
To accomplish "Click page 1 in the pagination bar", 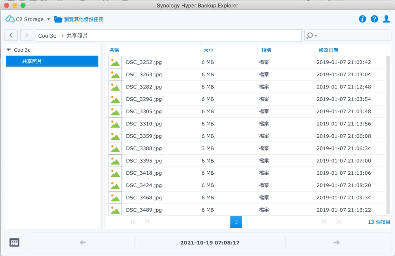I will pyautogui.click(x=236, y=222).
